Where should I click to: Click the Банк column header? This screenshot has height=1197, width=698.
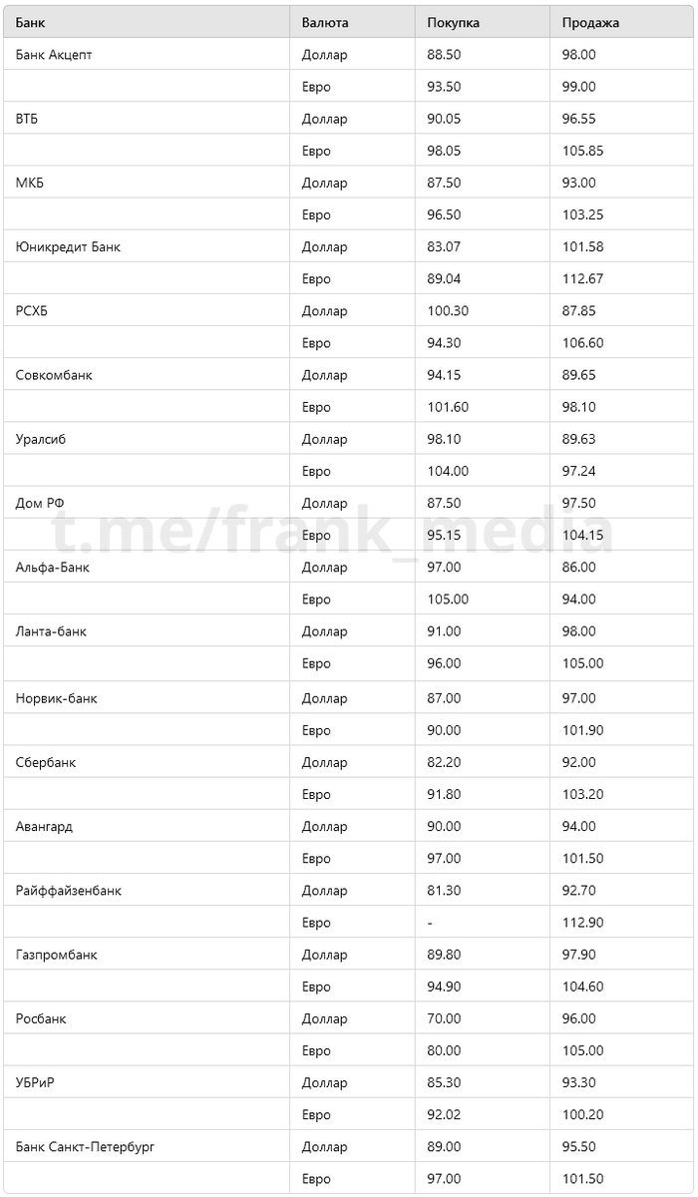tap(30, 22)
